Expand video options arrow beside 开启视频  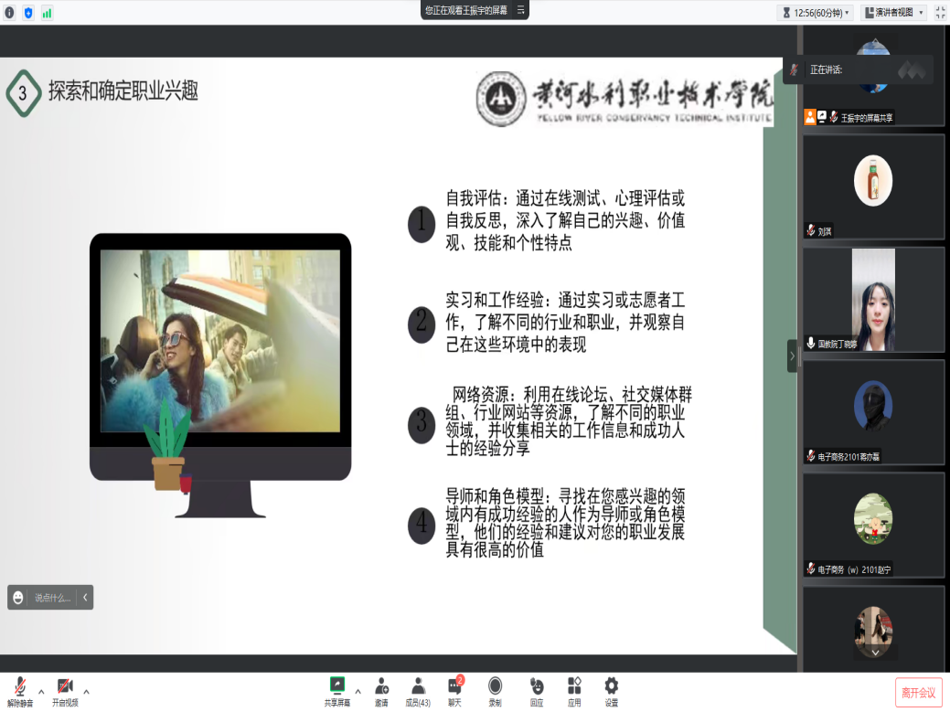[87, 691]
